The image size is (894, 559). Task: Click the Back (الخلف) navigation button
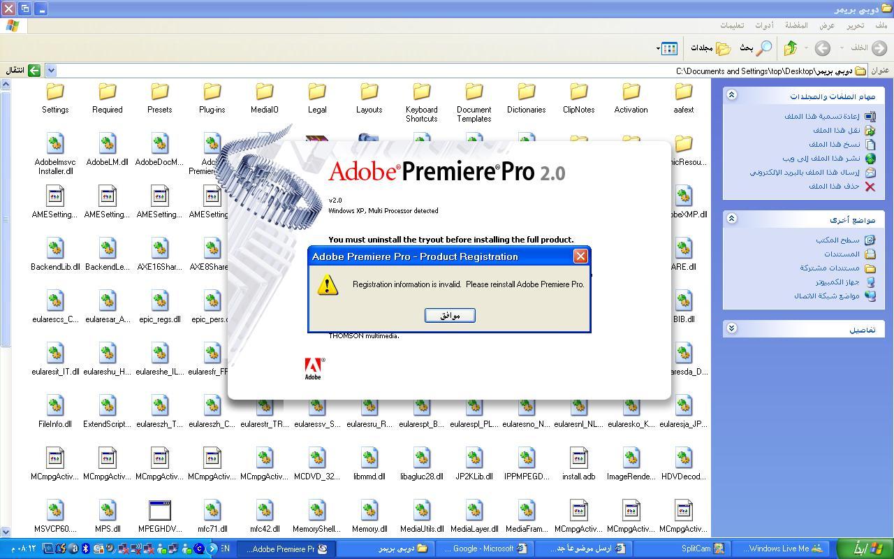pos(869,48)
